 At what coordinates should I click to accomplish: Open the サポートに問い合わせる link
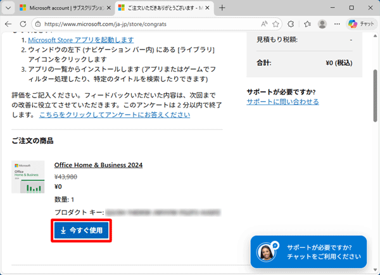(282, 101)
